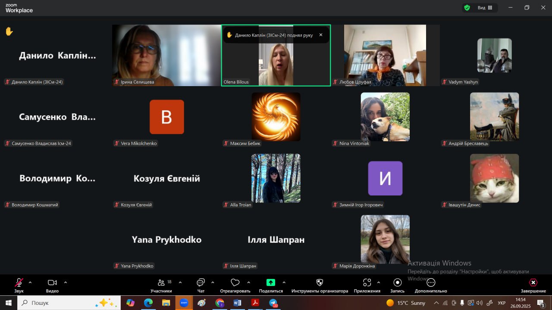Unmute the microphone in toolbar
This screenshot has width=552, height=310.
click(x=19, y=283)
